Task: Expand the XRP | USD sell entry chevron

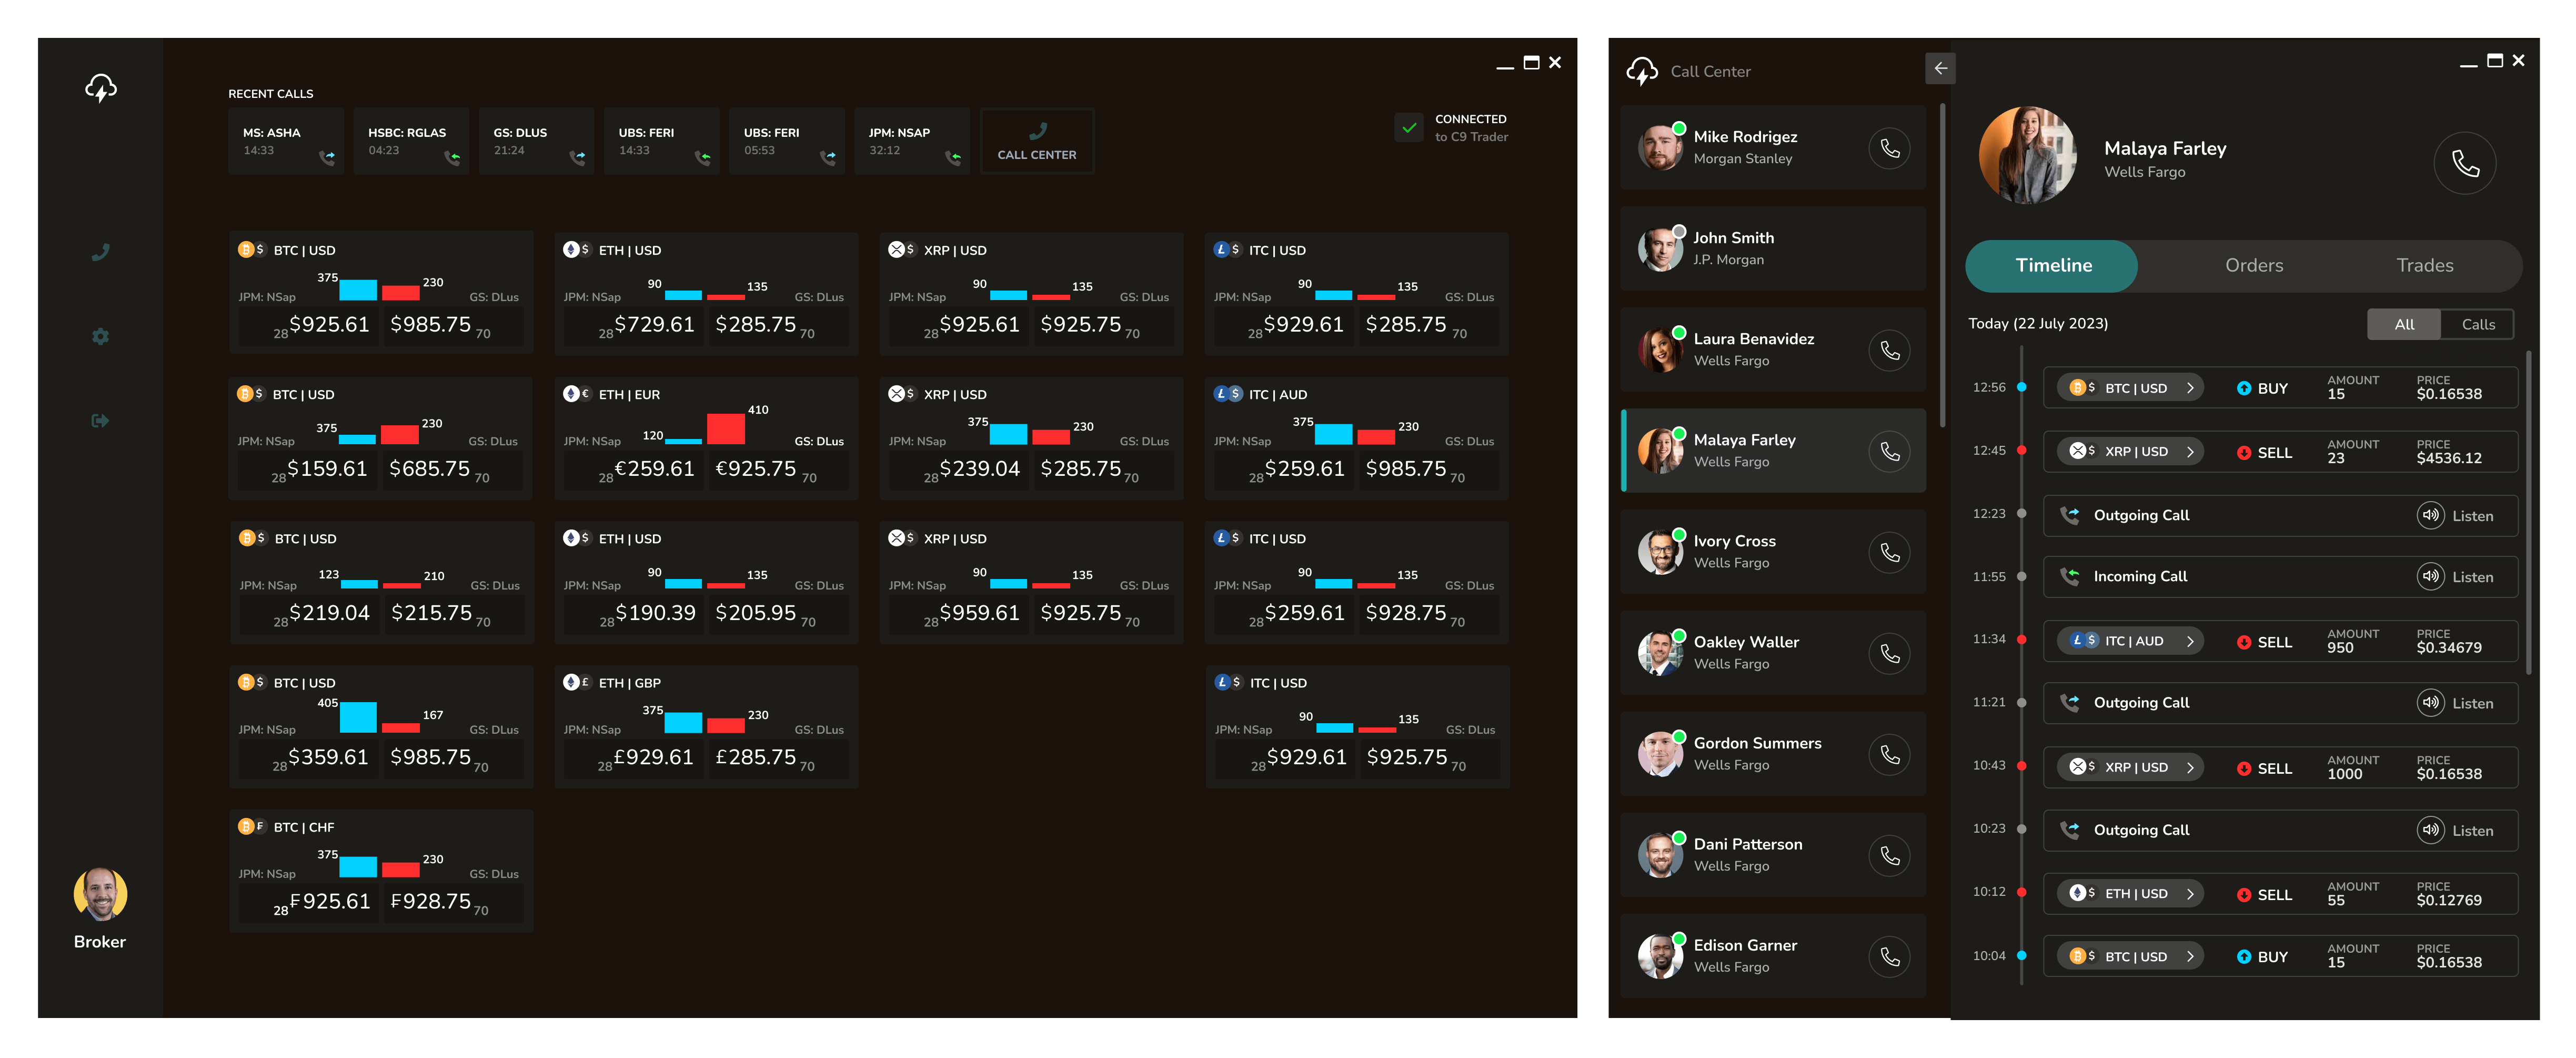Action: coord(2192,451)
